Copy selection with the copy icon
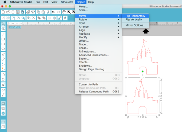The width and height of the screenshot is (182, 132). pos(38,12)
